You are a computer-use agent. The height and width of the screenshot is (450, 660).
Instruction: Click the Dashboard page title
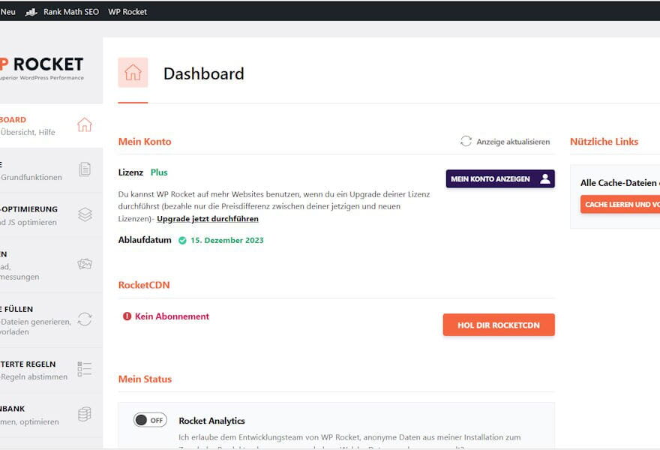(x=204, y=73)
